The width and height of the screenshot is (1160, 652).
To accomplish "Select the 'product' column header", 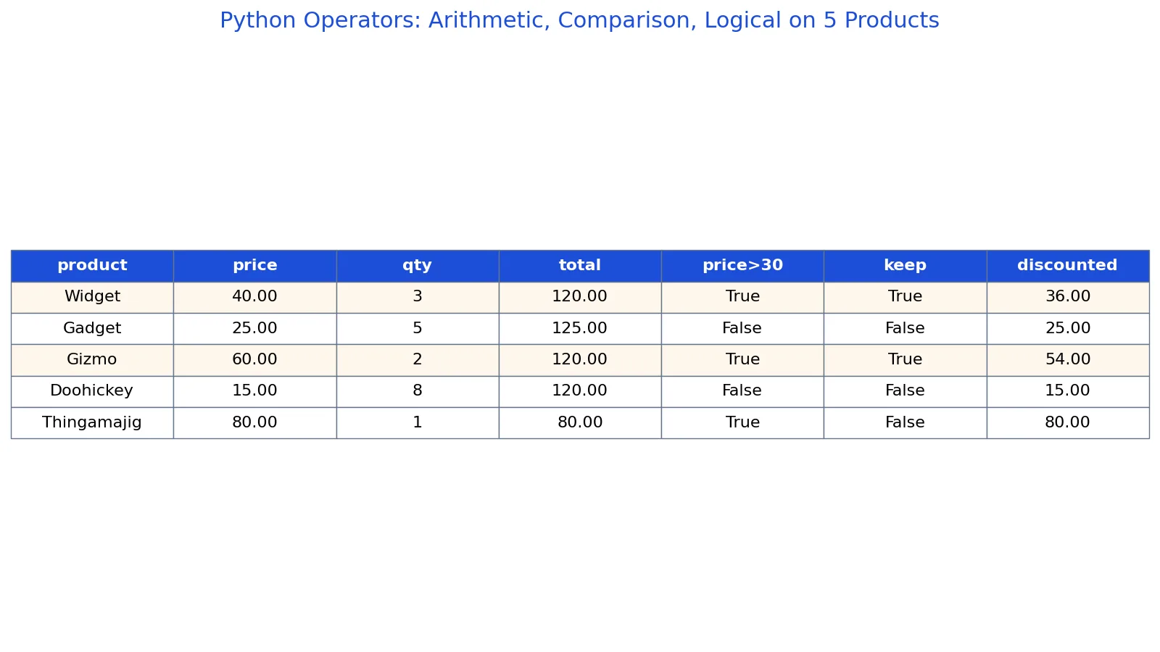I will (x=92, y=266).
